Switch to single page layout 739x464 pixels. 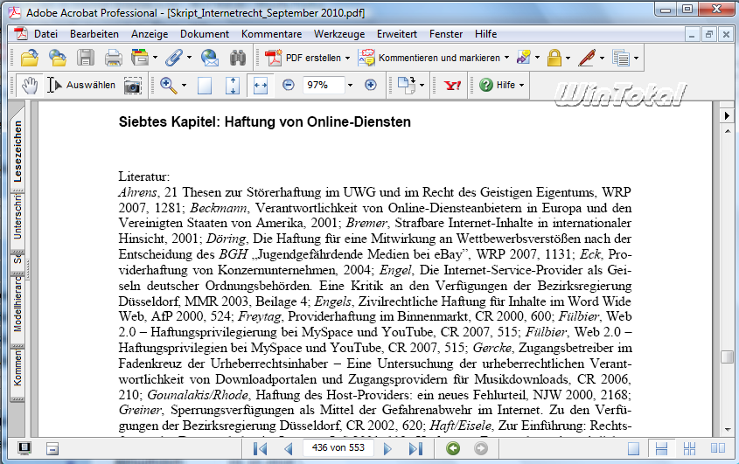point(633,449)
